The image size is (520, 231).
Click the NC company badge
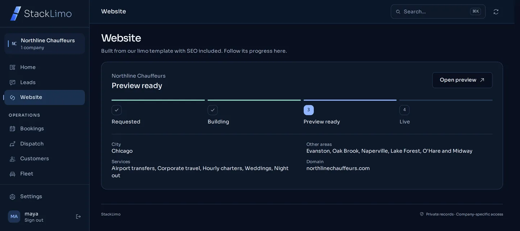[14, 44]
